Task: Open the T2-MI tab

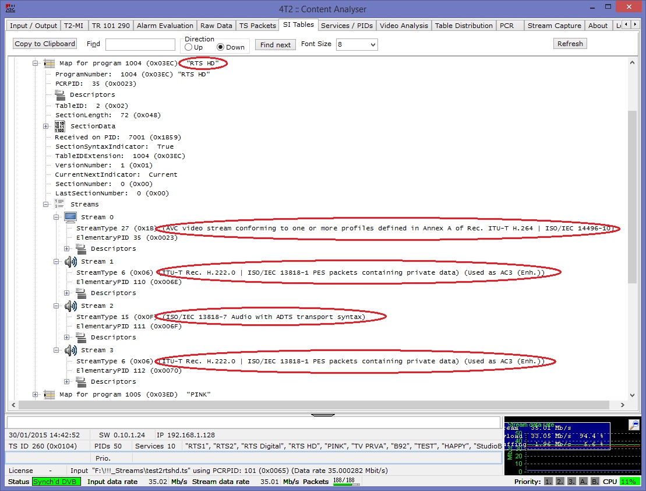Action: coord(74,26)
